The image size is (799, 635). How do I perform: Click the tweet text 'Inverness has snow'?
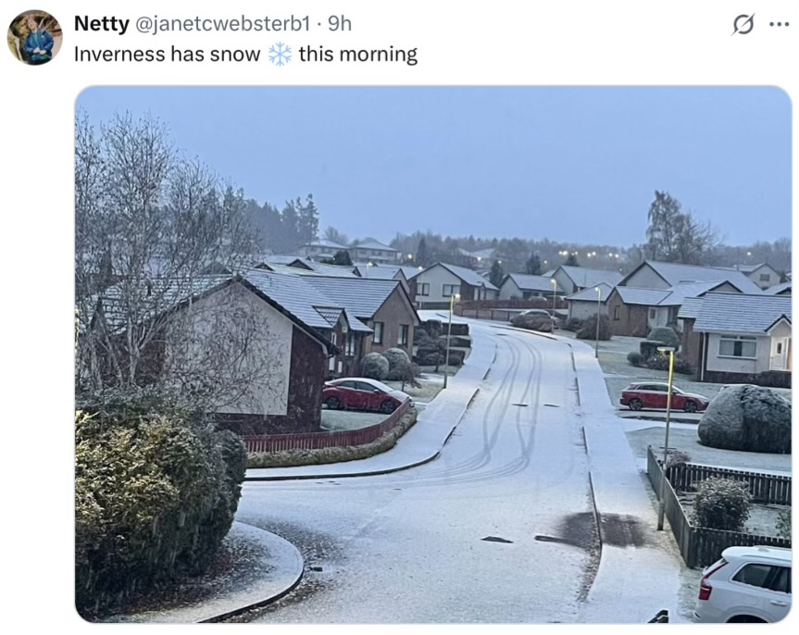(x=168, y=54)
